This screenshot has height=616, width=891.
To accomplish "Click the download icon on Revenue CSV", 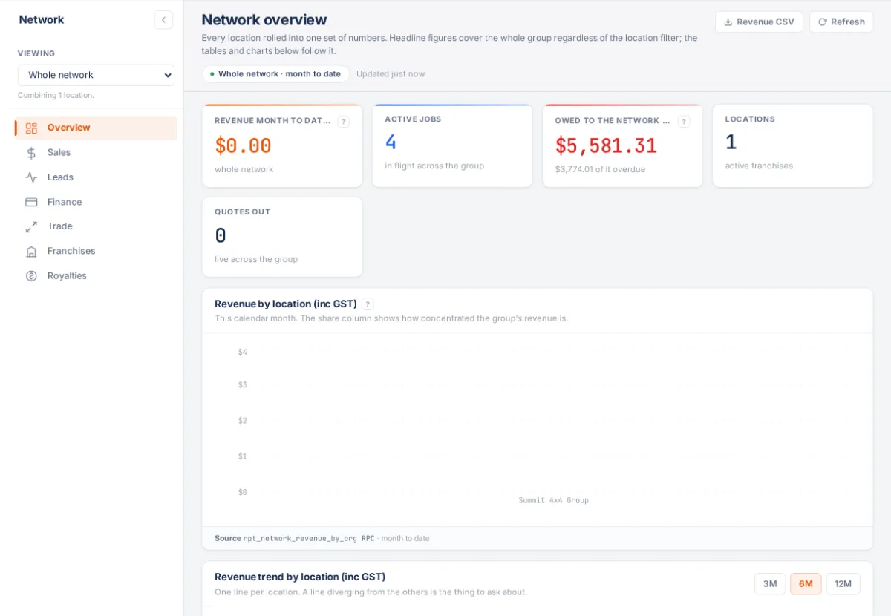I will [728, 22].
